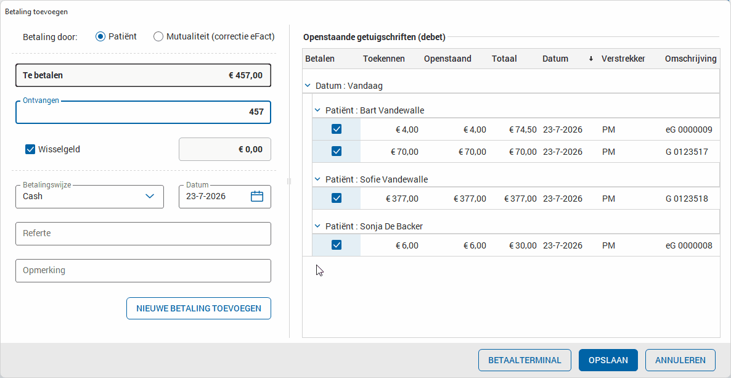This screenshot has height=378, width=731.
Task: Collapse Patiënt : Bart Vandewalle group
Action: 317,110
